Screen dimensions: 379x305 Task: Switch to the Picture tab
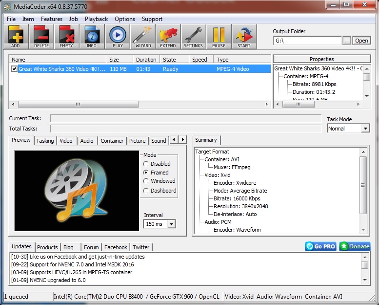137,141
